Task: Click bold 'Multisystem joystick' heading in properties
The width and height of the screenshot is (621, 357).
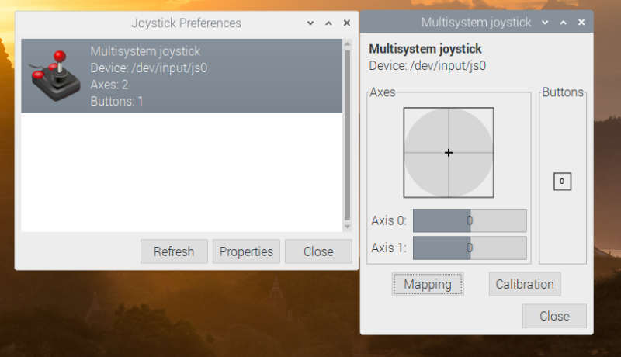Action: (x=425, y=49)
